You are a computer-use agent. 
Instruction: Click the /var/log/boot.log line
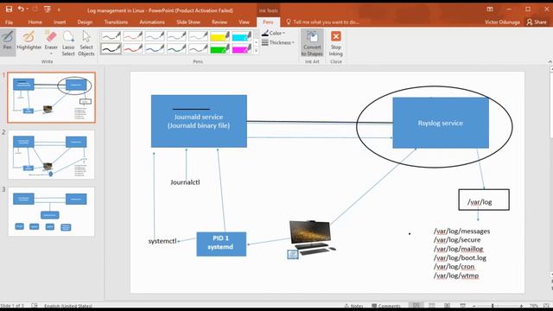(x=460, y=257)
